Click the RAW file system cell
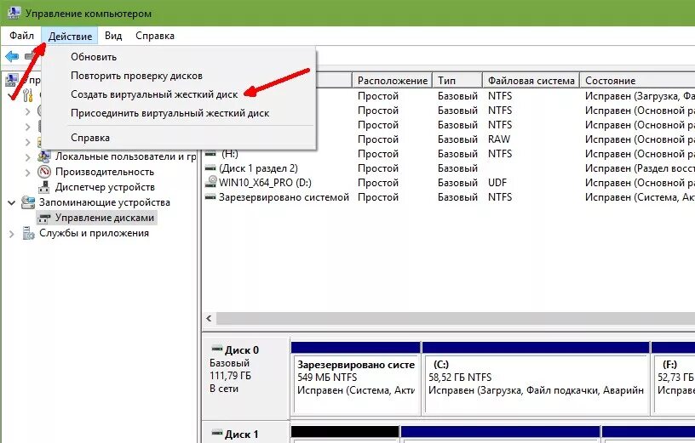695x443 pixels. (499, 139)
